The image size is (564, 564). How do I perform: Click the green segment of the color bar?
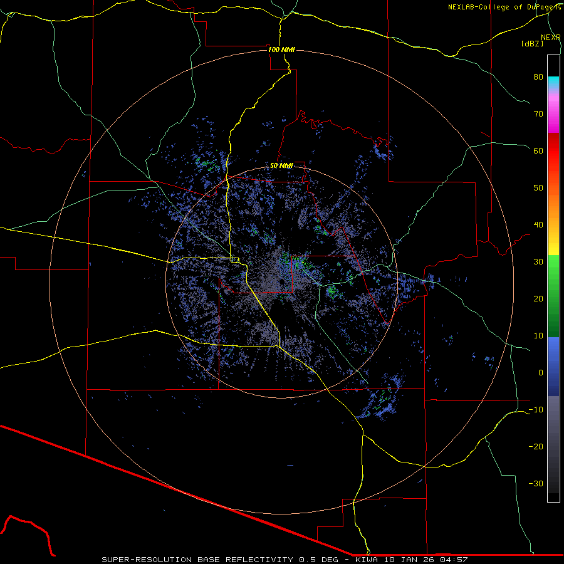553,296
